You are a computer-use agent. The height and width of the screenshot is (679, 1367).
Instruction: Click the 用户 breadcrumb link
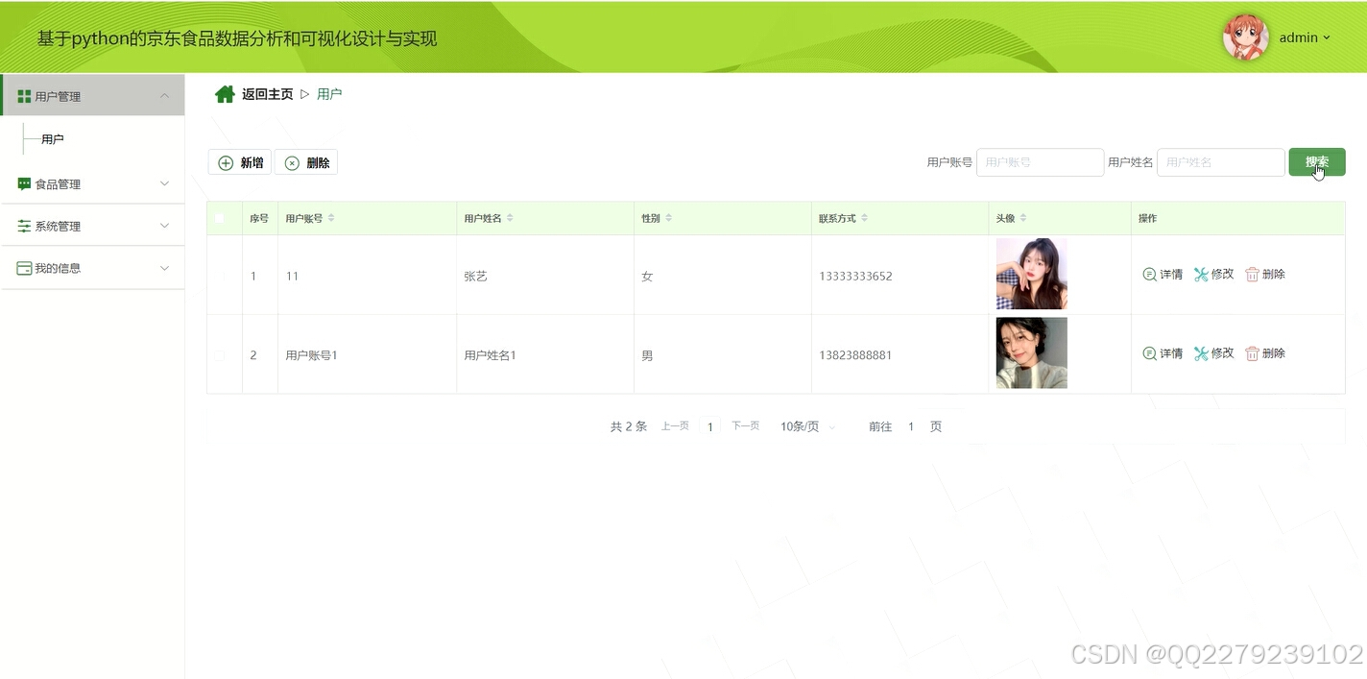click(x=329, y=93)
